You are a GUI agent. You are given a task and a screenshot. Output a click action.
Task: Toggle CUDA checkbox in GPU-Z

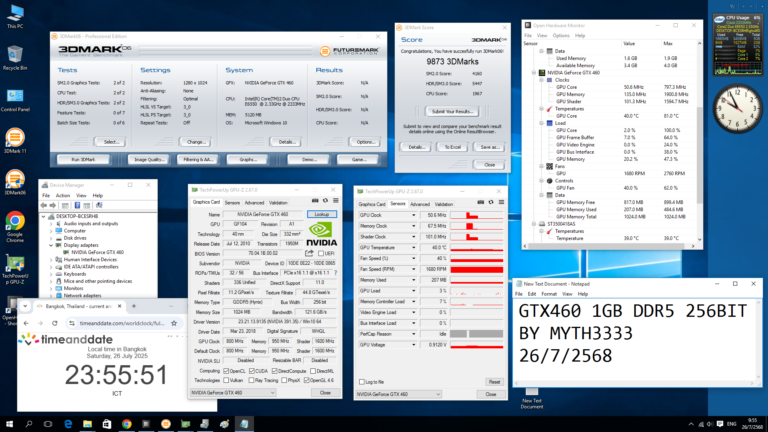point(252,371)
